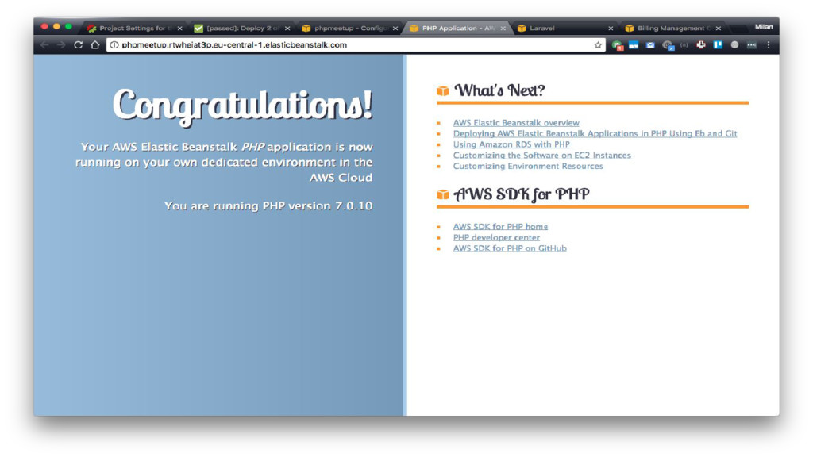Close the [passed]: Deploy tab
This screenshot has height=457, width=813.
click(287, 29)
